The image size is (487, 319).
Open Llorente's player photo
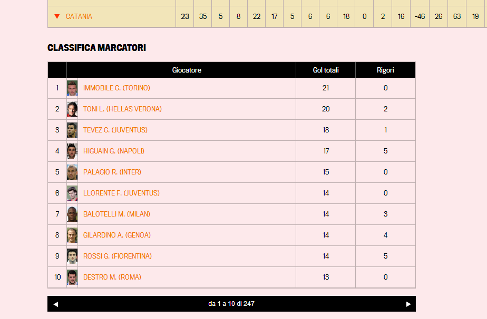click(x=72, y=193)
